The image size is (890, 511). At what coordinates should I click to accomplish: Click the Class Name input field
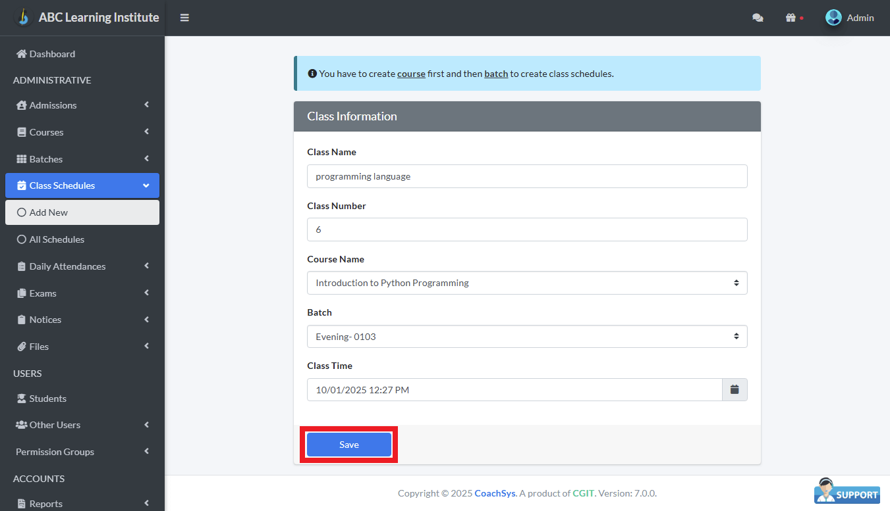pyautogui.click(x=526, y=176)
